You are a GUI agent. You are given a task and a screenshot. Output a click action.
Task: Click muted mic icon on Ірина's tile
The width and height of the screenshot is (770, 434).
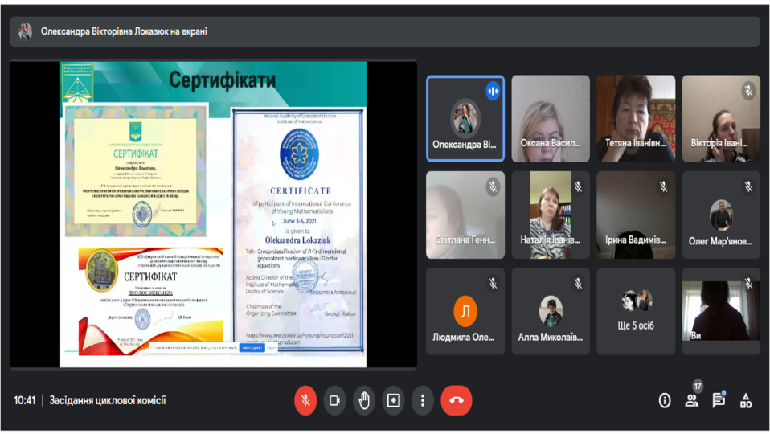[663, 186]
